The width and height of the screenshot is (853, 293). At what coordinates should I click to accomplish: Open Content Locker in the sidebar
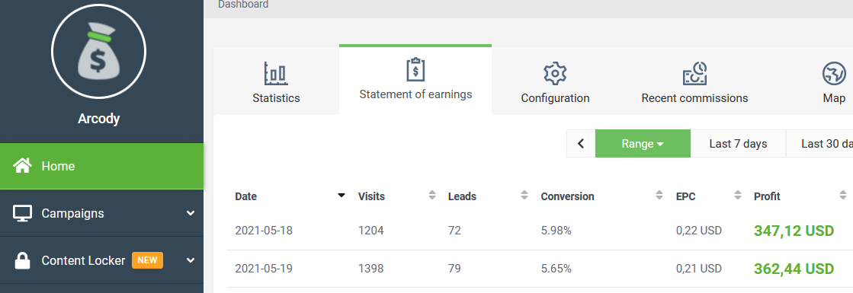coord(101,260)
